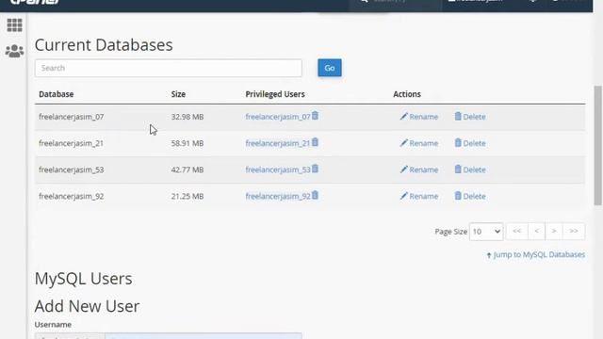The height and width of the screenshot is (339, 603).
Task: Click the Privileged Users column header
Action: [275, 94]
